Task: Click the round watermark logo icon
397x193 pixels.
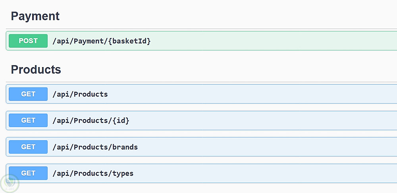Action: (9, 183)
